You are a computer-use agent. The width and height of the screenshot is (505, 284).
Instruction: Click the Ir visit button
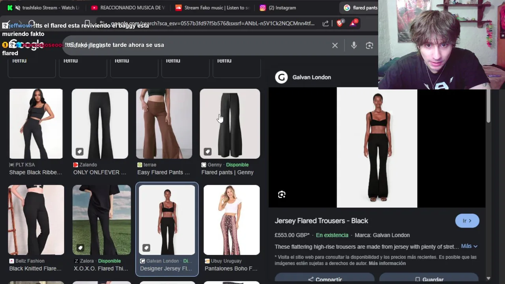coord(467,221)
